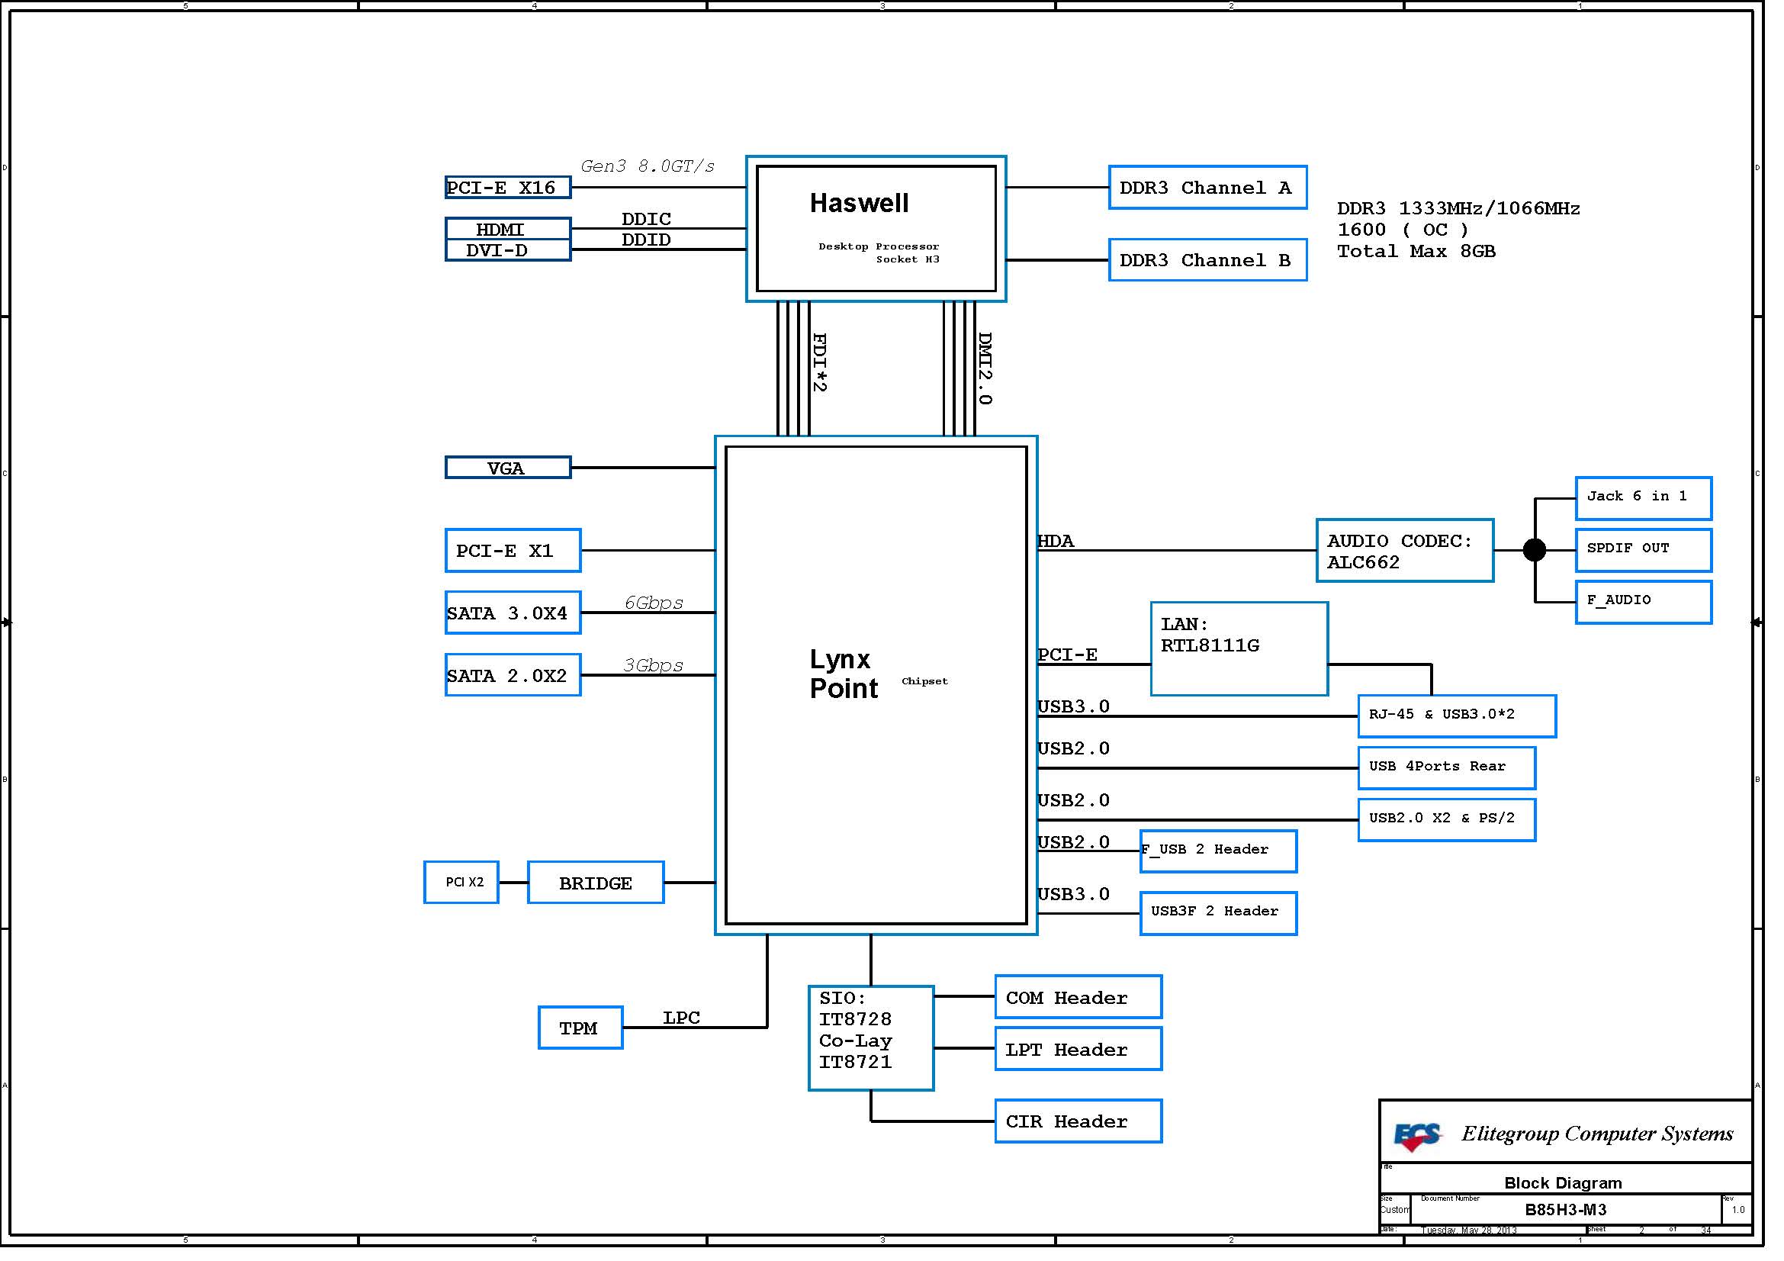The image size is (1784, 1261).
Task: Select the Lynx Point chipset block
Action: pos(876,684)
